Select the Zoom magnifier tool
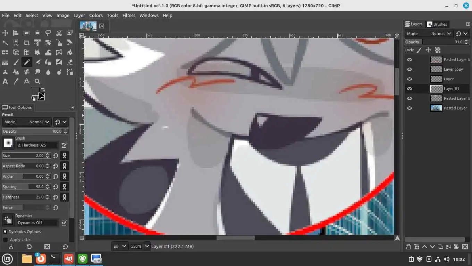 37,82
